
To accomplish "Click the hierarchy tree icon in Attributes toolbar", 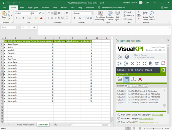I will pos(133,79).
